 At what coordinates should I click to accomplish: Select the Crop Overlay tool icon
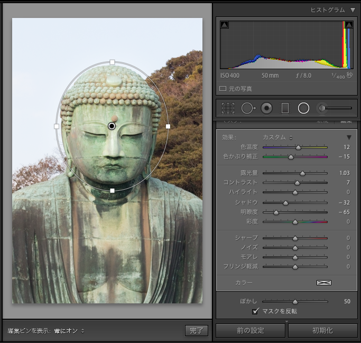228,108
